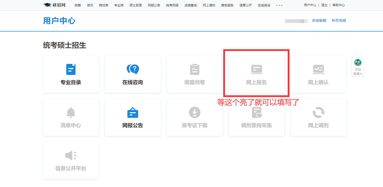The height and width of the screenshot is (187, 383).
Task: Click the 信息公开平台 speaker icon
Action: (71, 155)
